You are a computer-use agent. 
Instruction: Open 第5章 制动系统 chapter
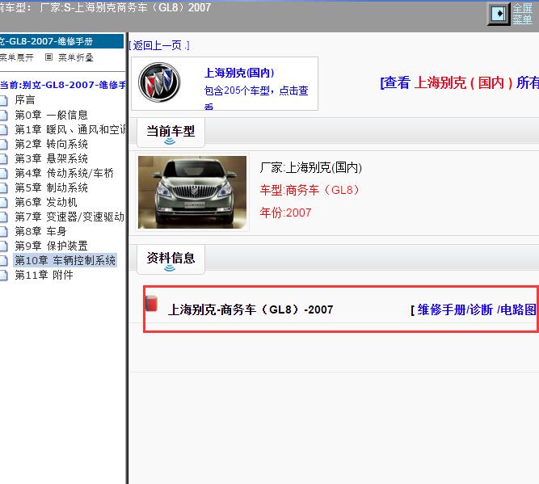[51, 187]
